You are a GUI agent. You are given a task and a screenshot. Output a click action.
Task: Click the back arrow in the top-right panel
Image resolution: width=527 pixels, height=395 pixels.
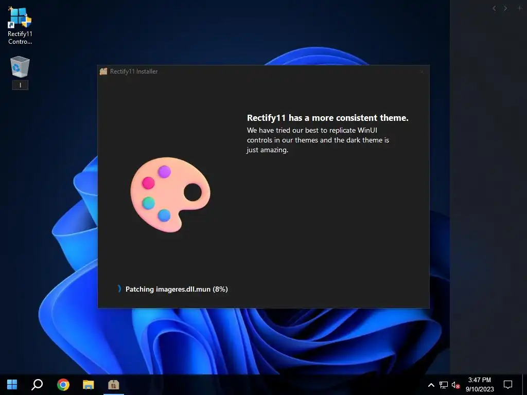point(494,8)
